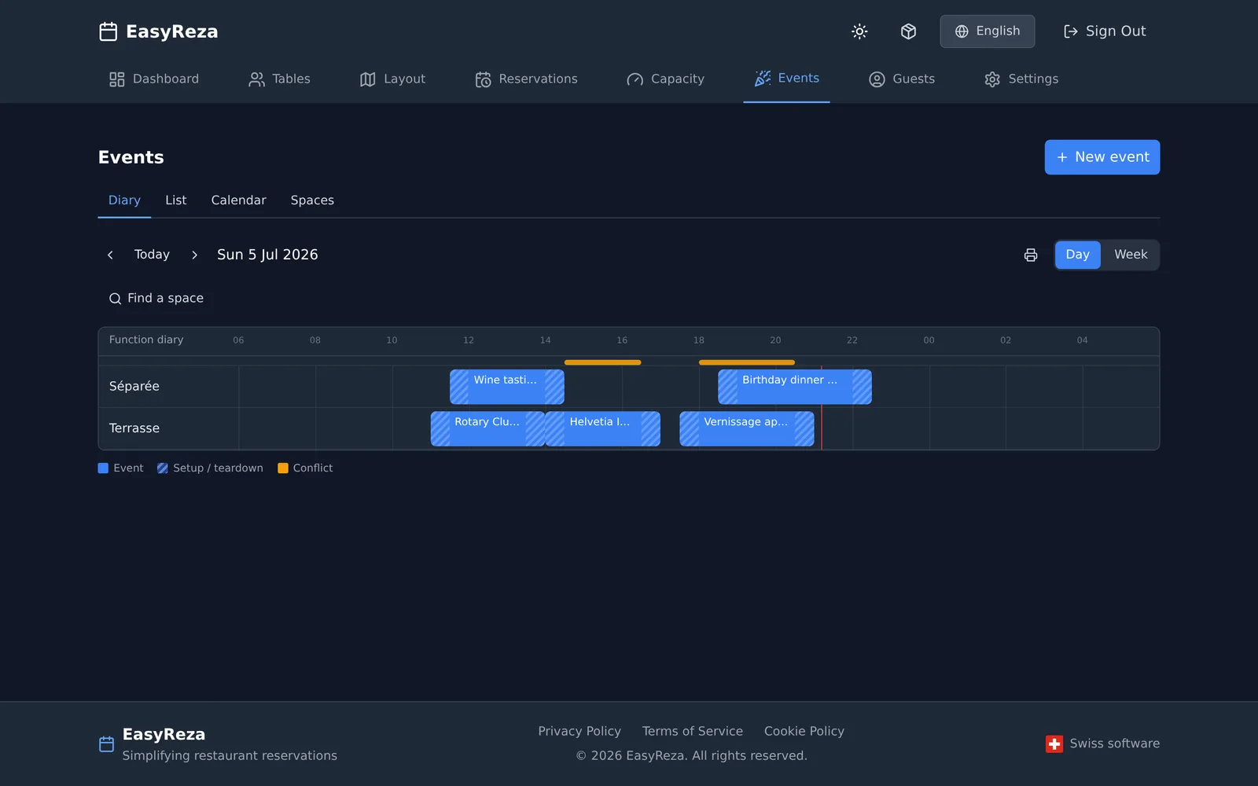Image resolution: width=1258 pixels, height=786 pixels.
Task: Open the Capacity section
Action: tap(666, 79)
